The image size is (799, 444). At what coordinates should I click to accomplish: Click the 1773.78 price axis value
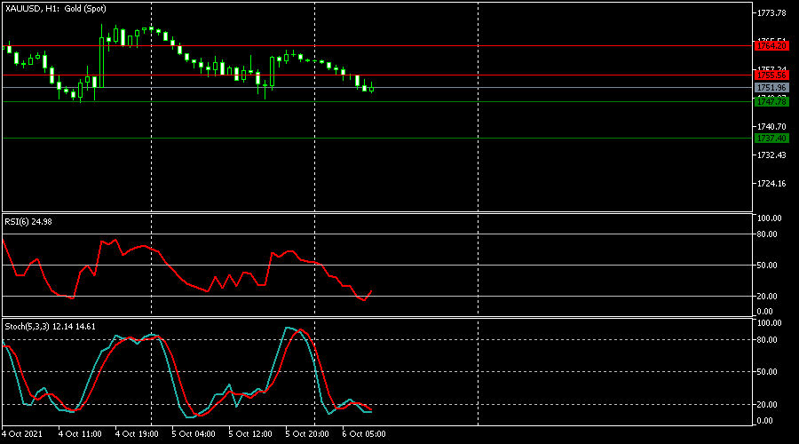771,13
